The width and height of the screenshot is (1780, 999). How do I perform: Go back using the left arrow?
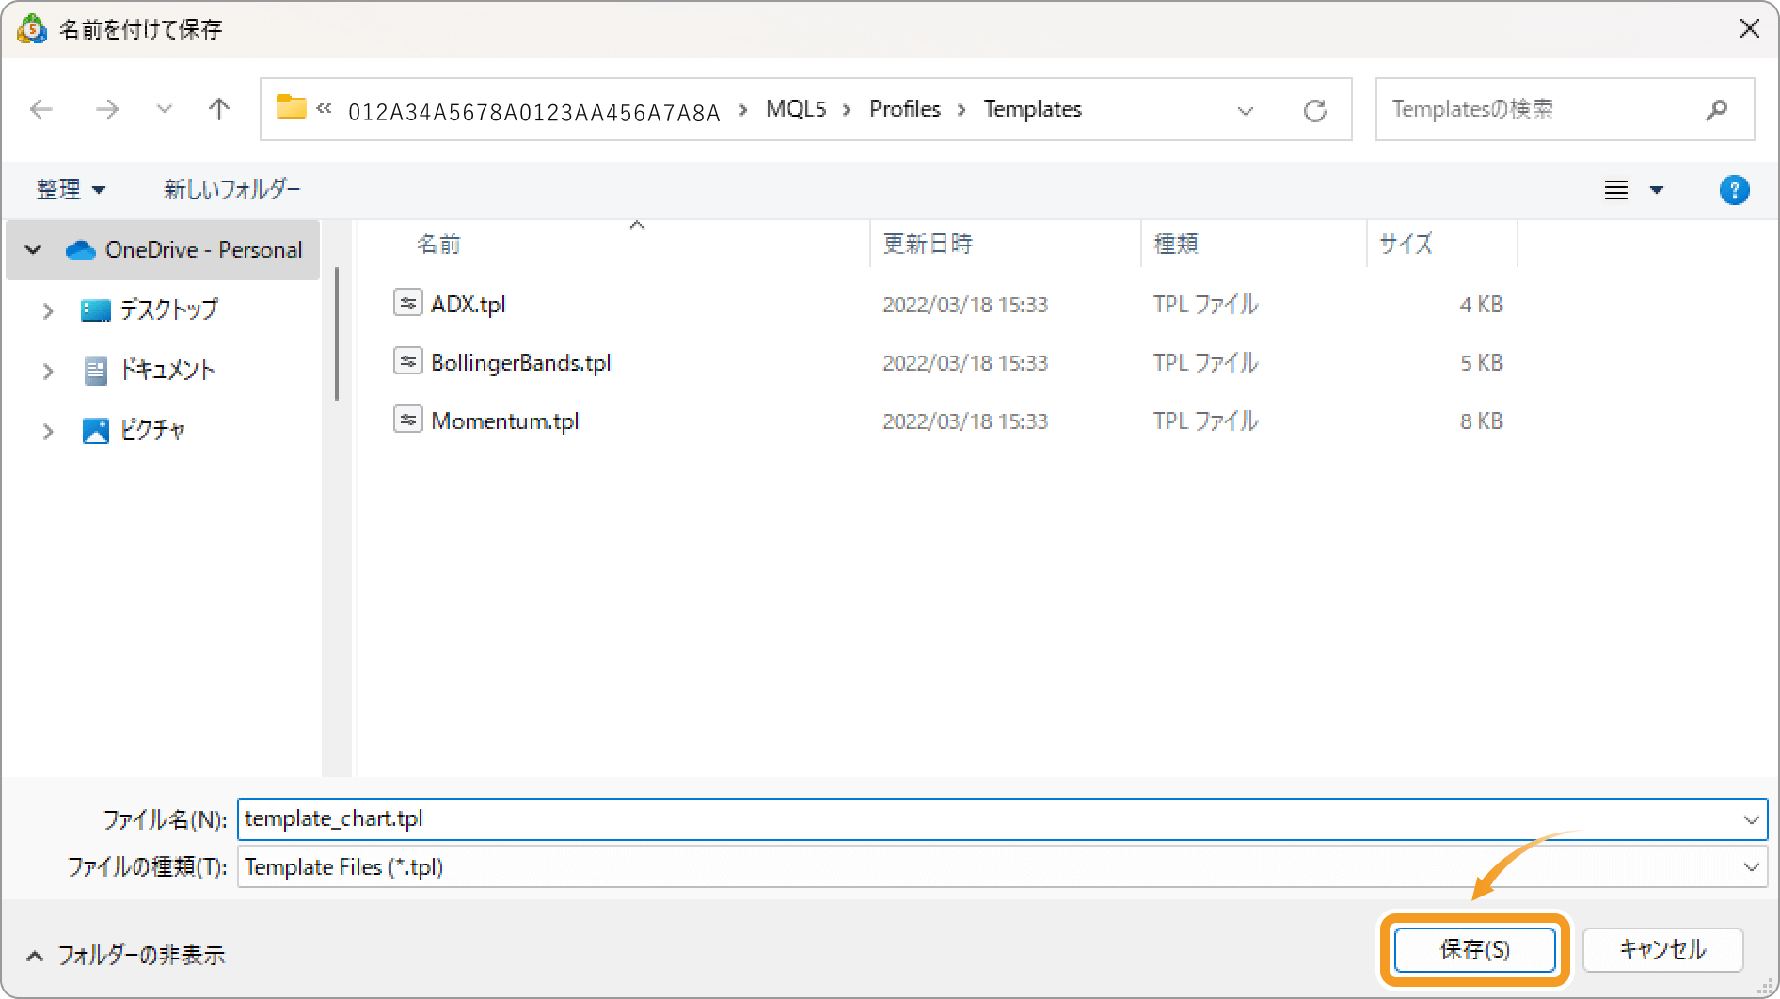(41, 109)
